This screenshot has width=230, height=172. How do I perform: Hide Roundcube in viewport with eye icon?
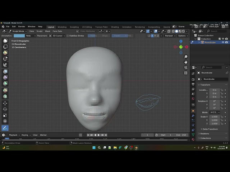[x=223, y=42]
